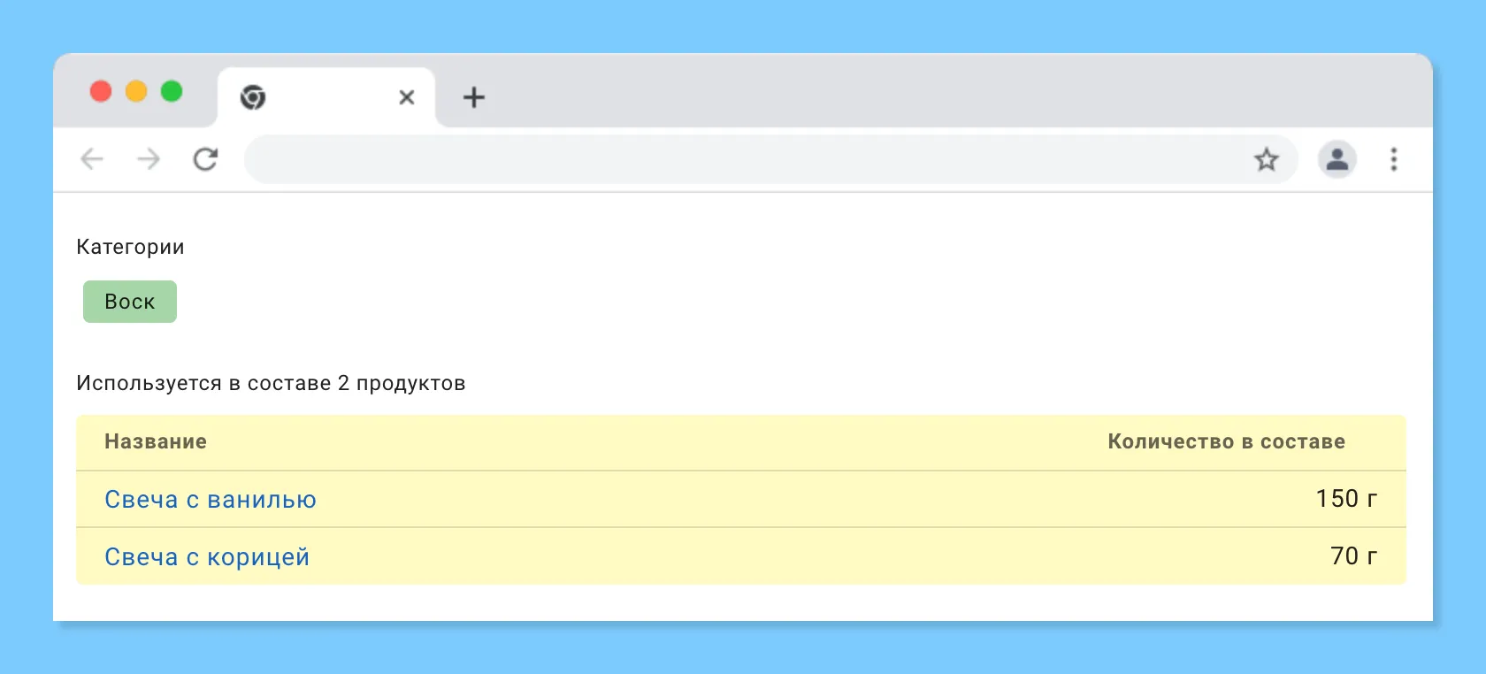Open the Свеча с ванилью product link
The width and height of the screenshot is (1486, 674).
coord(211,500)
